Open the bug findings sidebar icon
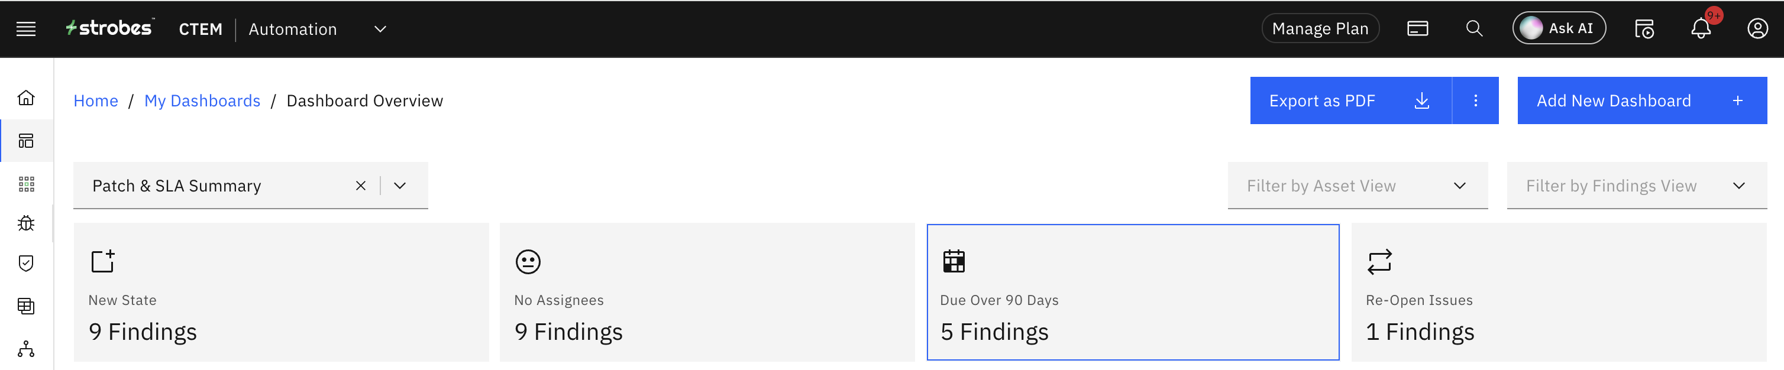Viewport: 1784px width, 370px height. (x=25, y=223)
